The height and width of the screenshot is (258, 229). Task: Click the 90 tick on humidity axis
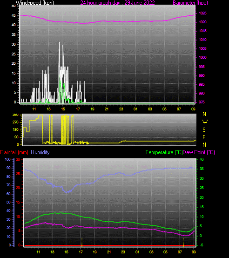8,168
